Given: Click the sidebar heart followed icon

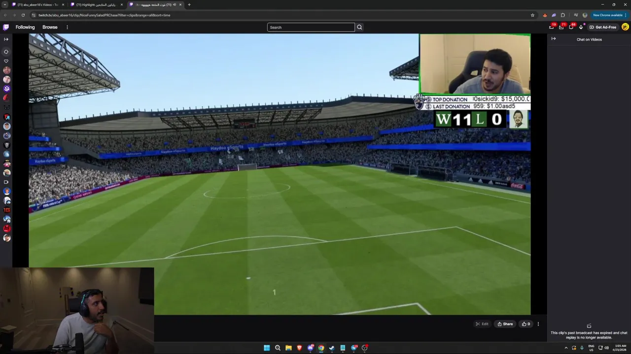Looking at the screenshot, I should point(6,61).
